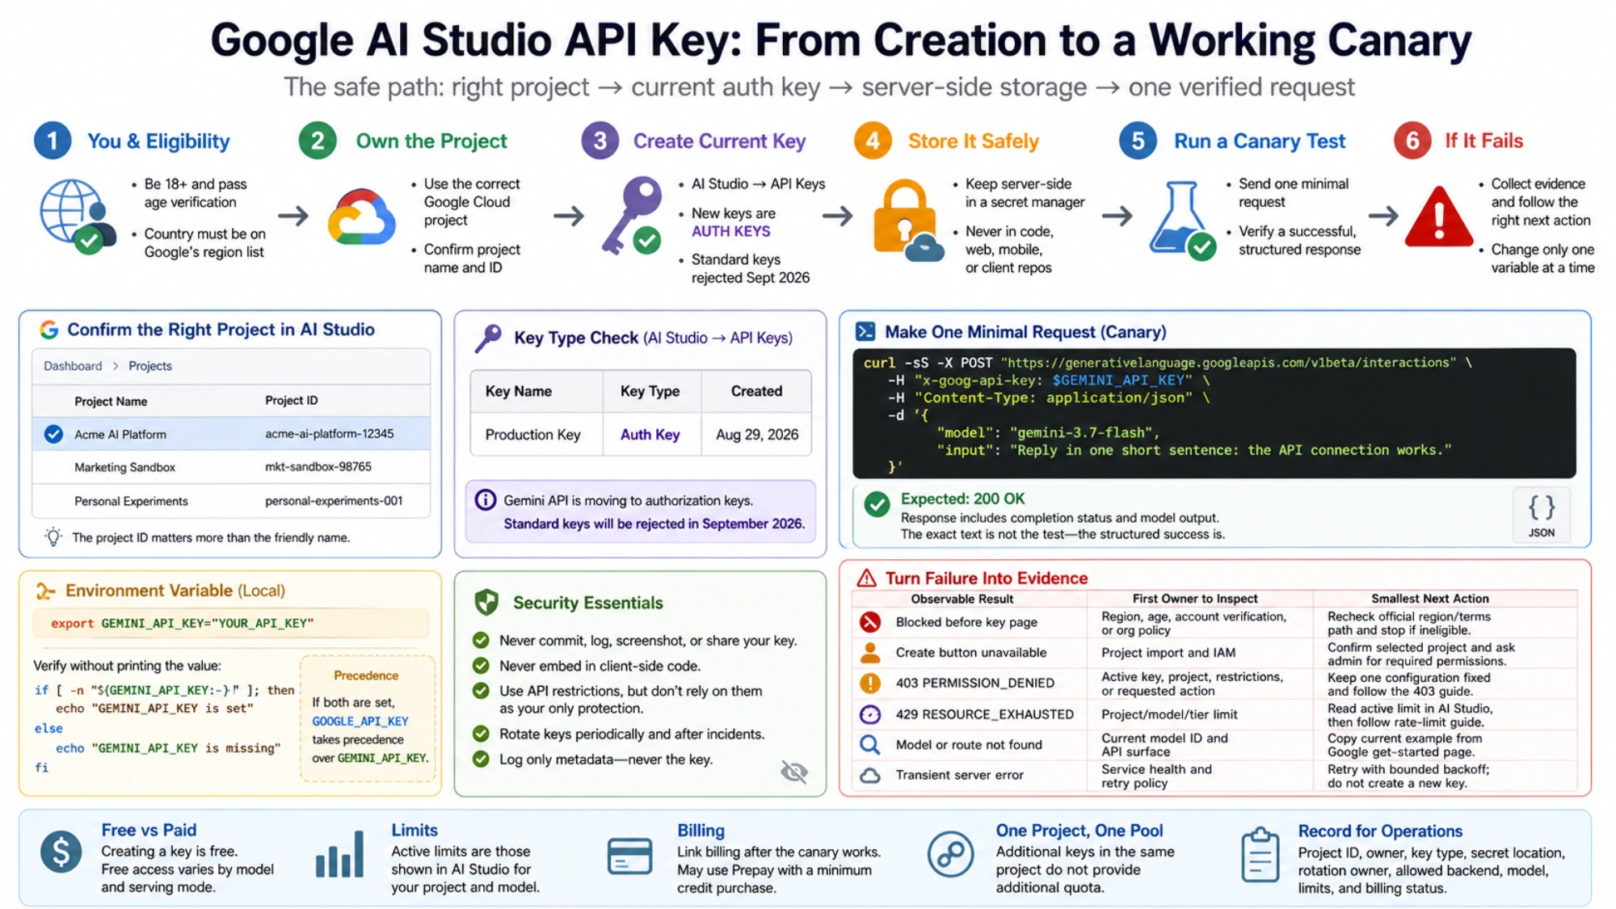Click the credit card Billing icon
1616x909 pixels.
(x=629, y=856)
